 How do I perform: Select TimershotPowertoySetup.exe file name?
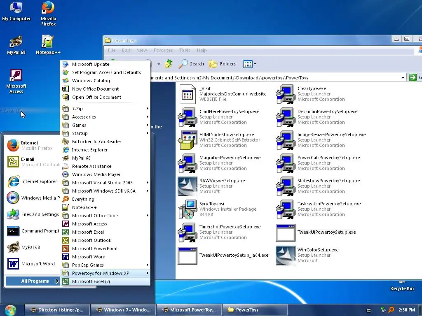230,227
